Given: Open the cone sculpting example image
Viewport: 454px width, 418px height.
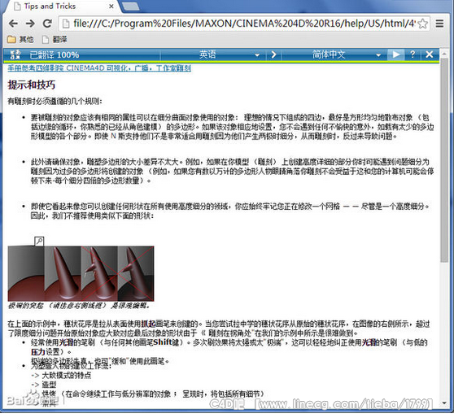Looking at the screenshot, I should click(81, 273).
